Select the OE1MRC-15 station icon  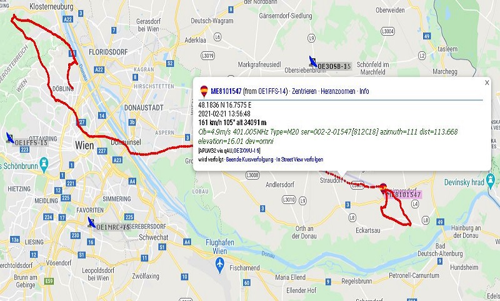click(x=91, y=223)
